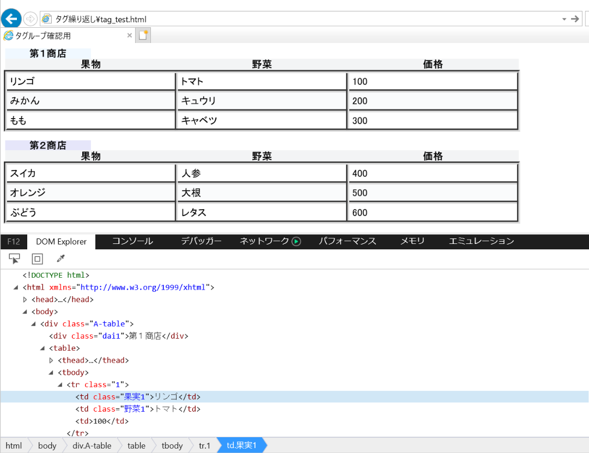Switch to the エミュレーション tab
The image size is (589, 453).
tap(481, 241)
